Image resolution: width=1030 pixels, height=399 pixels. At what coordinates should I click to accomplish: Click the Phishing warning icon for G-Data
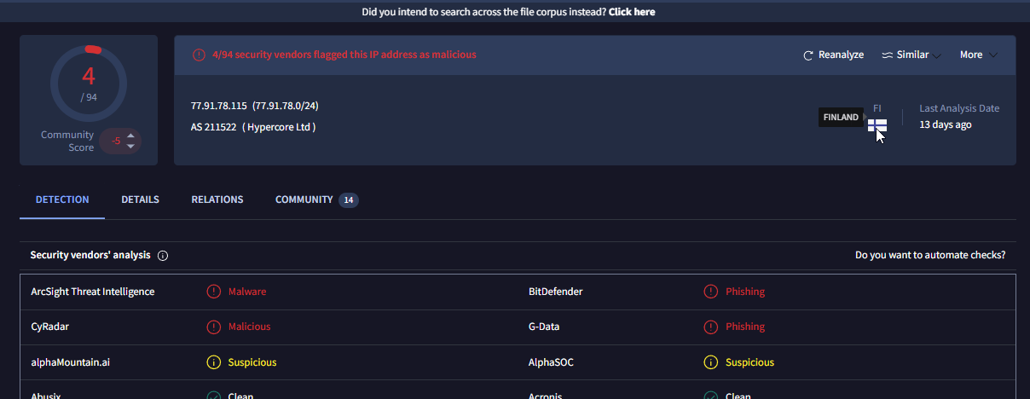(x=710, y=327)
